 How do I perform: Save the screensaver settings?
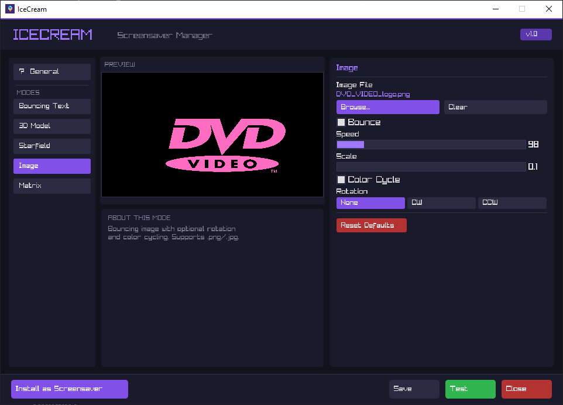[x=414, y=389]
